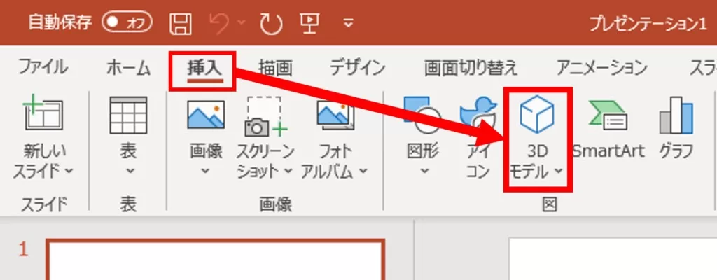
Task: Open the 描画 (Draw) tab
Action: click(275, 67)
